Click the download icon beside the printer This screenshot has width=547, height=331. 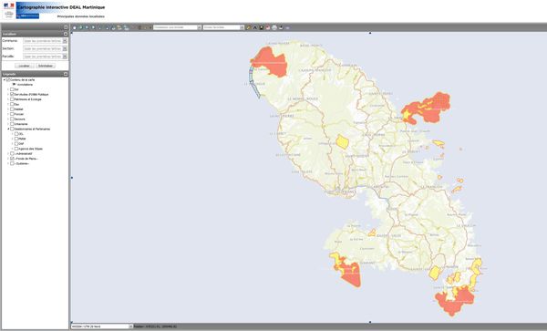click(281, 27)
